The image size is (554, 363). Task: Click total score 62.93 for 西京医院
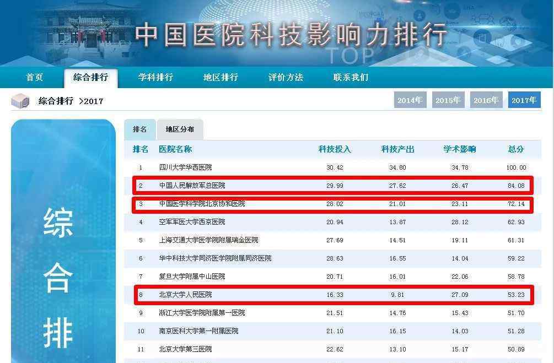[x=516, y=222]
